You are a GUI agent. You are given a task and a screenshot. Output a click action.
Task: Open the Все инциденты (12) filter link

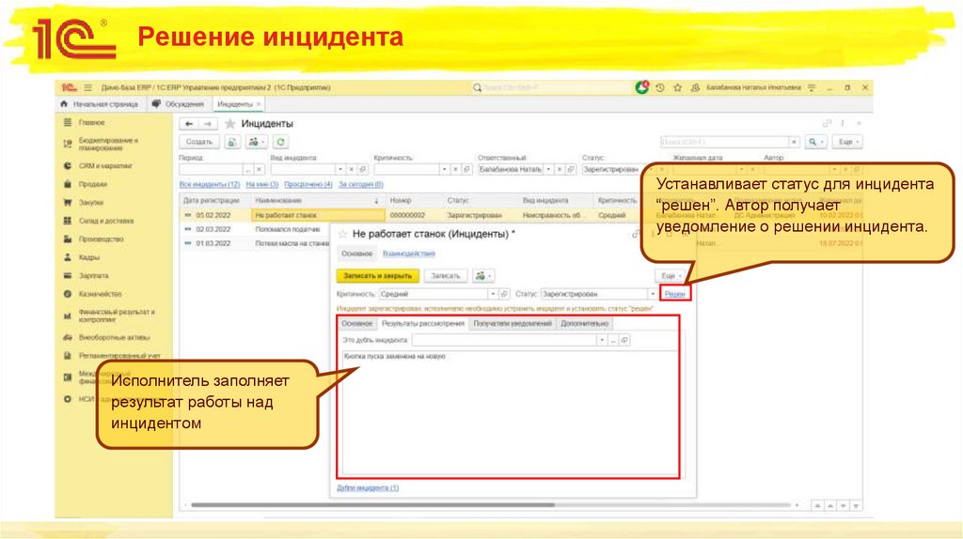tap(210, 184)
